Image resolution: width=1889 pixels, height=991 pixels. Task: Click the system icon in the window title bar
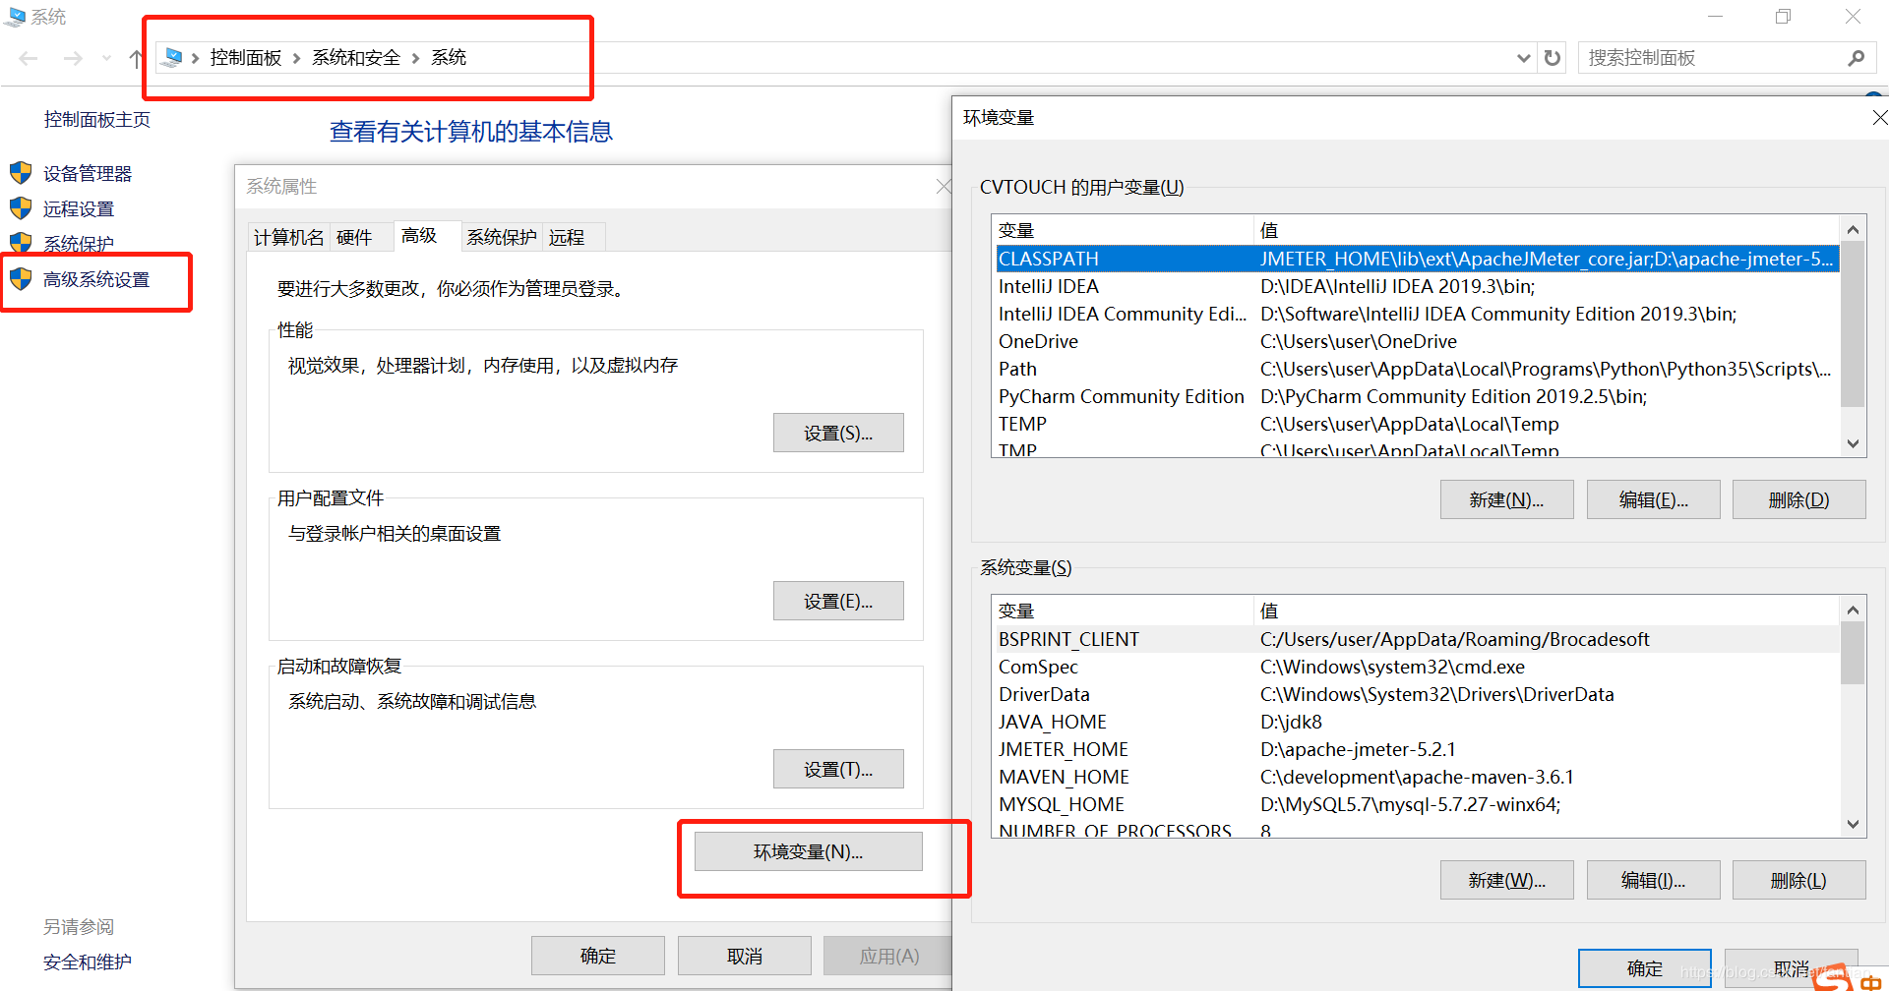pos(15,16)
